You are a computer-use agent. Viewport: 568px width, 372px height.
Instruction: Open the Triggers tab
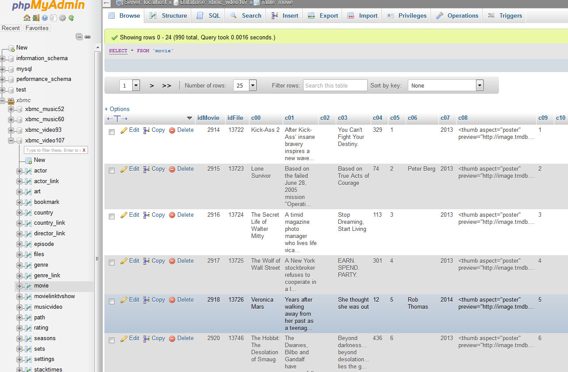point(505,15)
